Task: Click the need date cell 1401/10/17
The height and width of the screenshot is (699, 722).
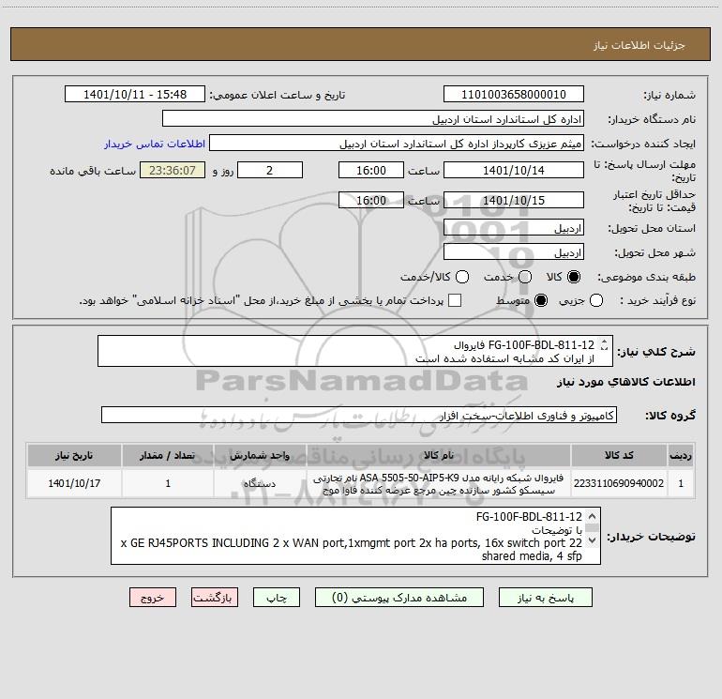Action: pos(74,483)
